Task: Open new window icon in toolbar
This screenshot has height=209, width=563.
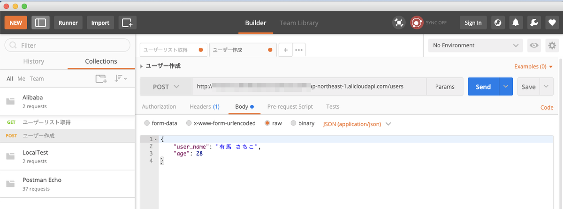Action: pyautogui.click(x=127, y=22)
